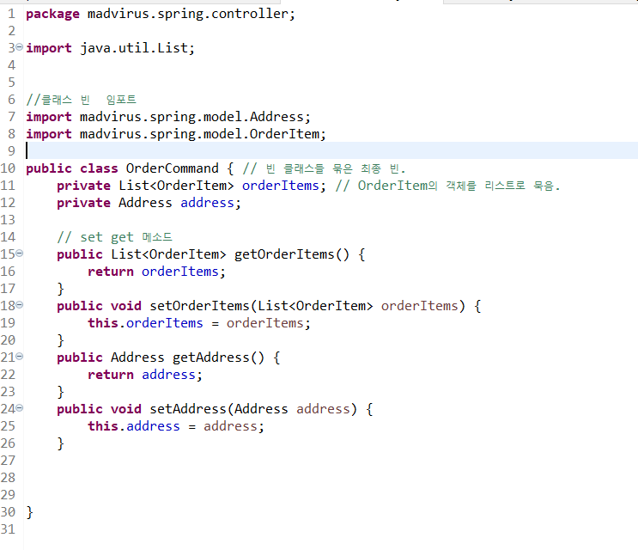
Task: Click 'madvirus.spring.controller' package name
Action: [188, 15]
